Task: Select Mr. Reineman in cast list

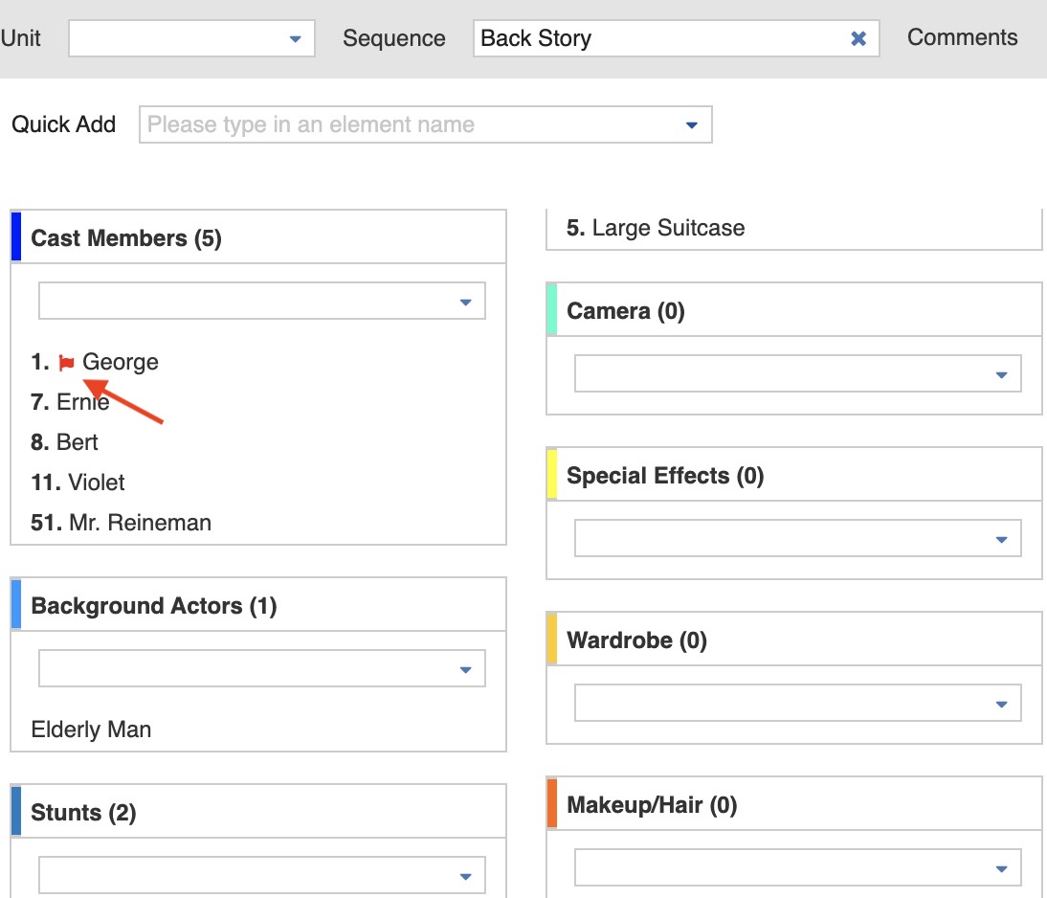Action: [x=140, y=523]
